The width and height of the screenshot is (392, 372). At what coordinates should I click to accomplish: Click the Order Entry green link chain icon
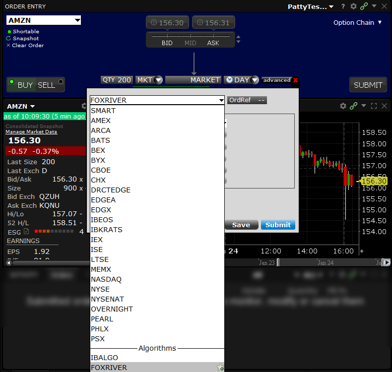point(364,6)
